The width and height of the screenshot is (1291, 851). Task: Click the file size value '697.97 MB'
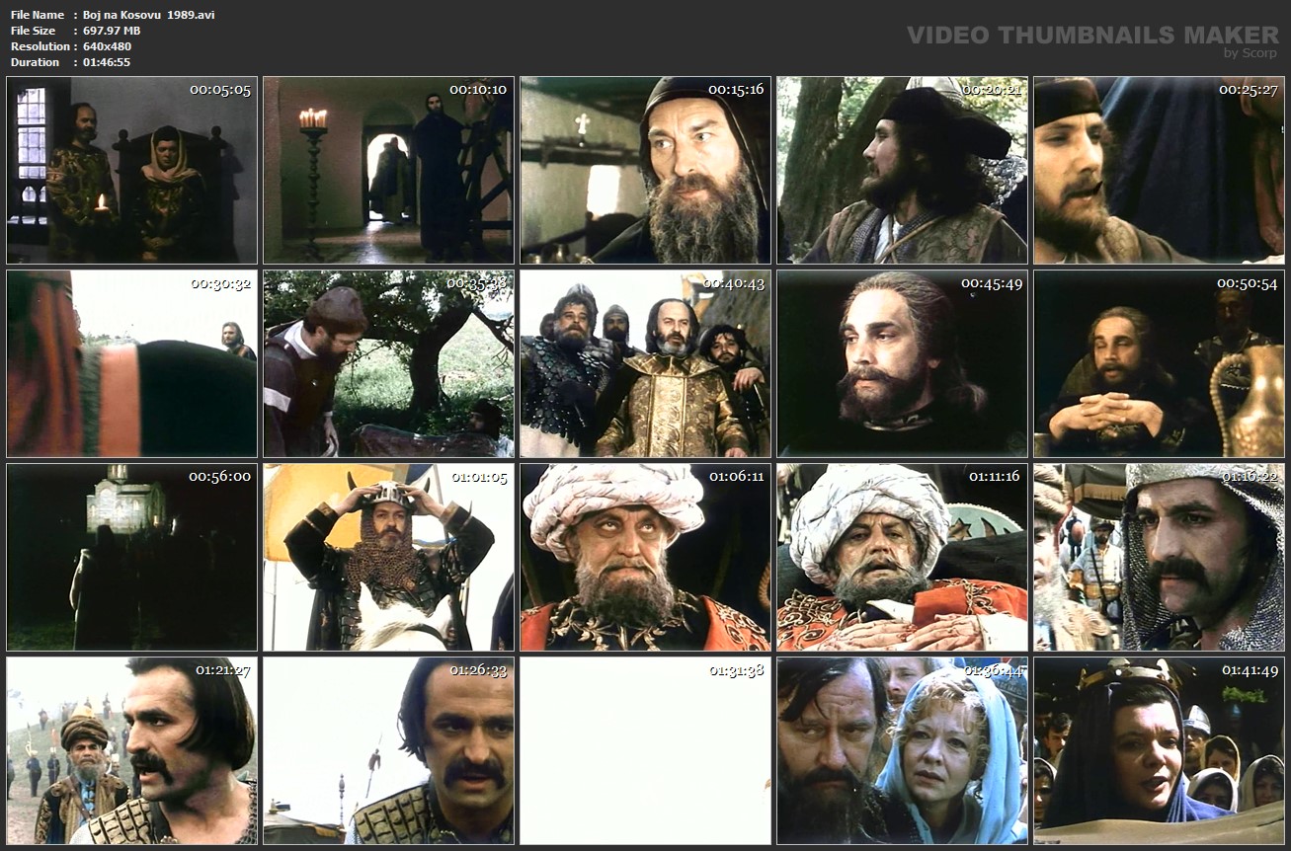coord(112,31)
